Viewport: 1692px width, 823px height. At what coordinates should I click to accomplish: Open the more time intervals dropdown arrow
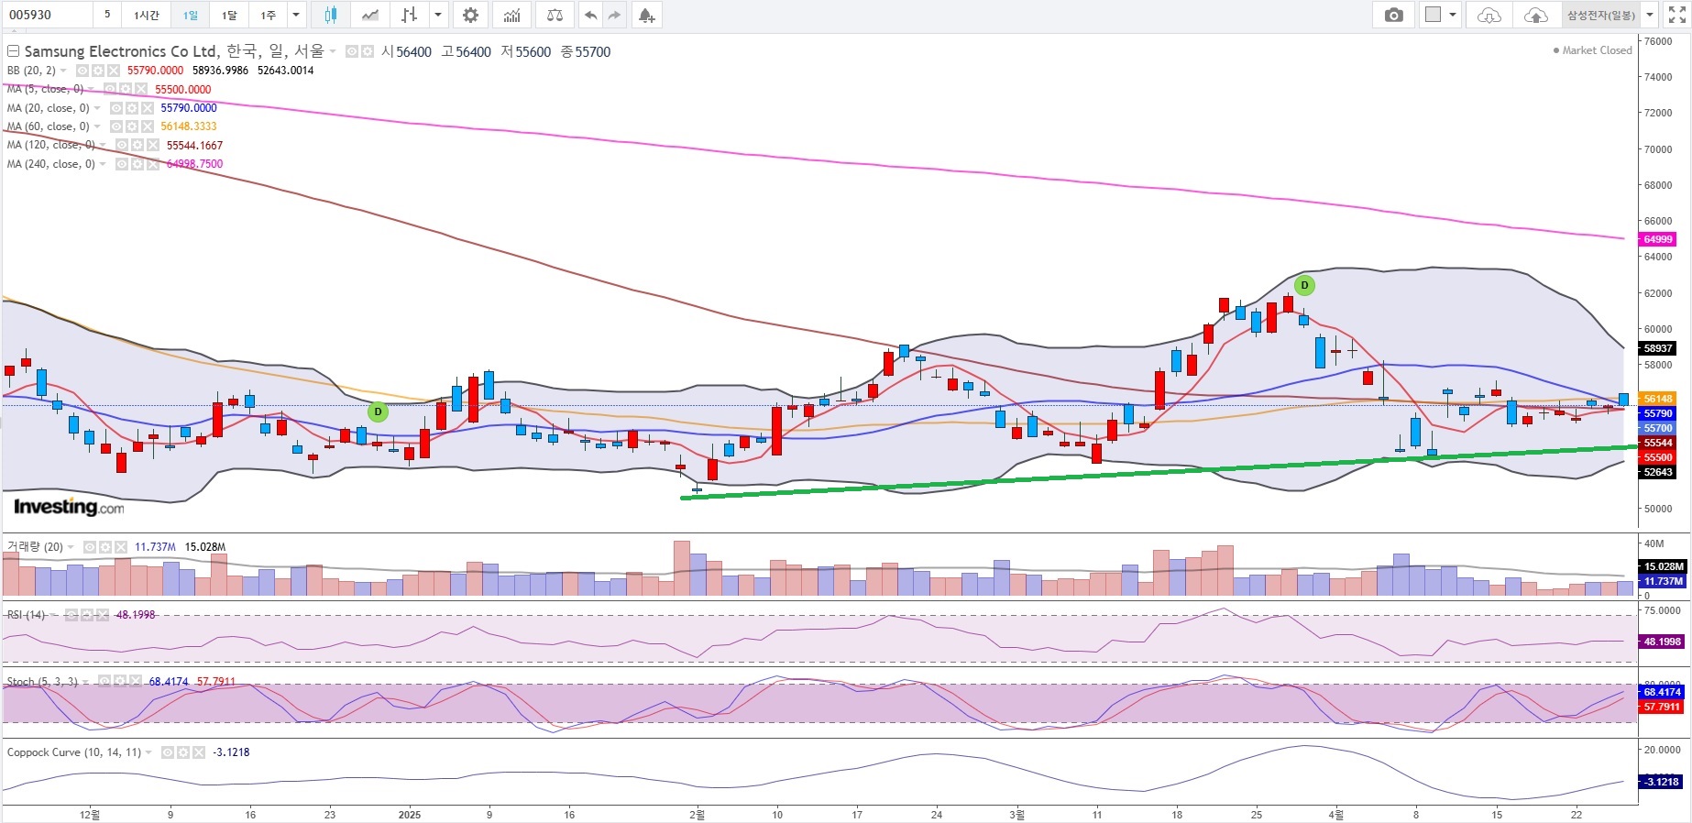point(296,15)
